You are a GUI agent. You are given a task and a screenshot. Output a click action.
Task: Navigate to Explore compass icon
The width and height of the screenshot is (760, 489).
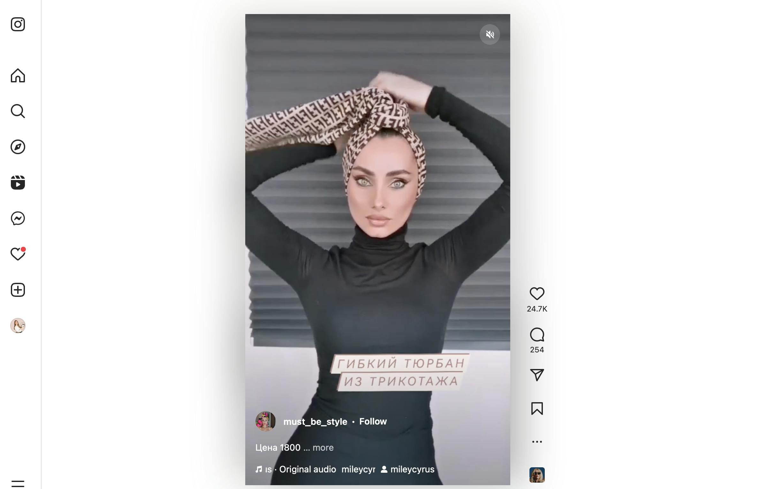18,147
